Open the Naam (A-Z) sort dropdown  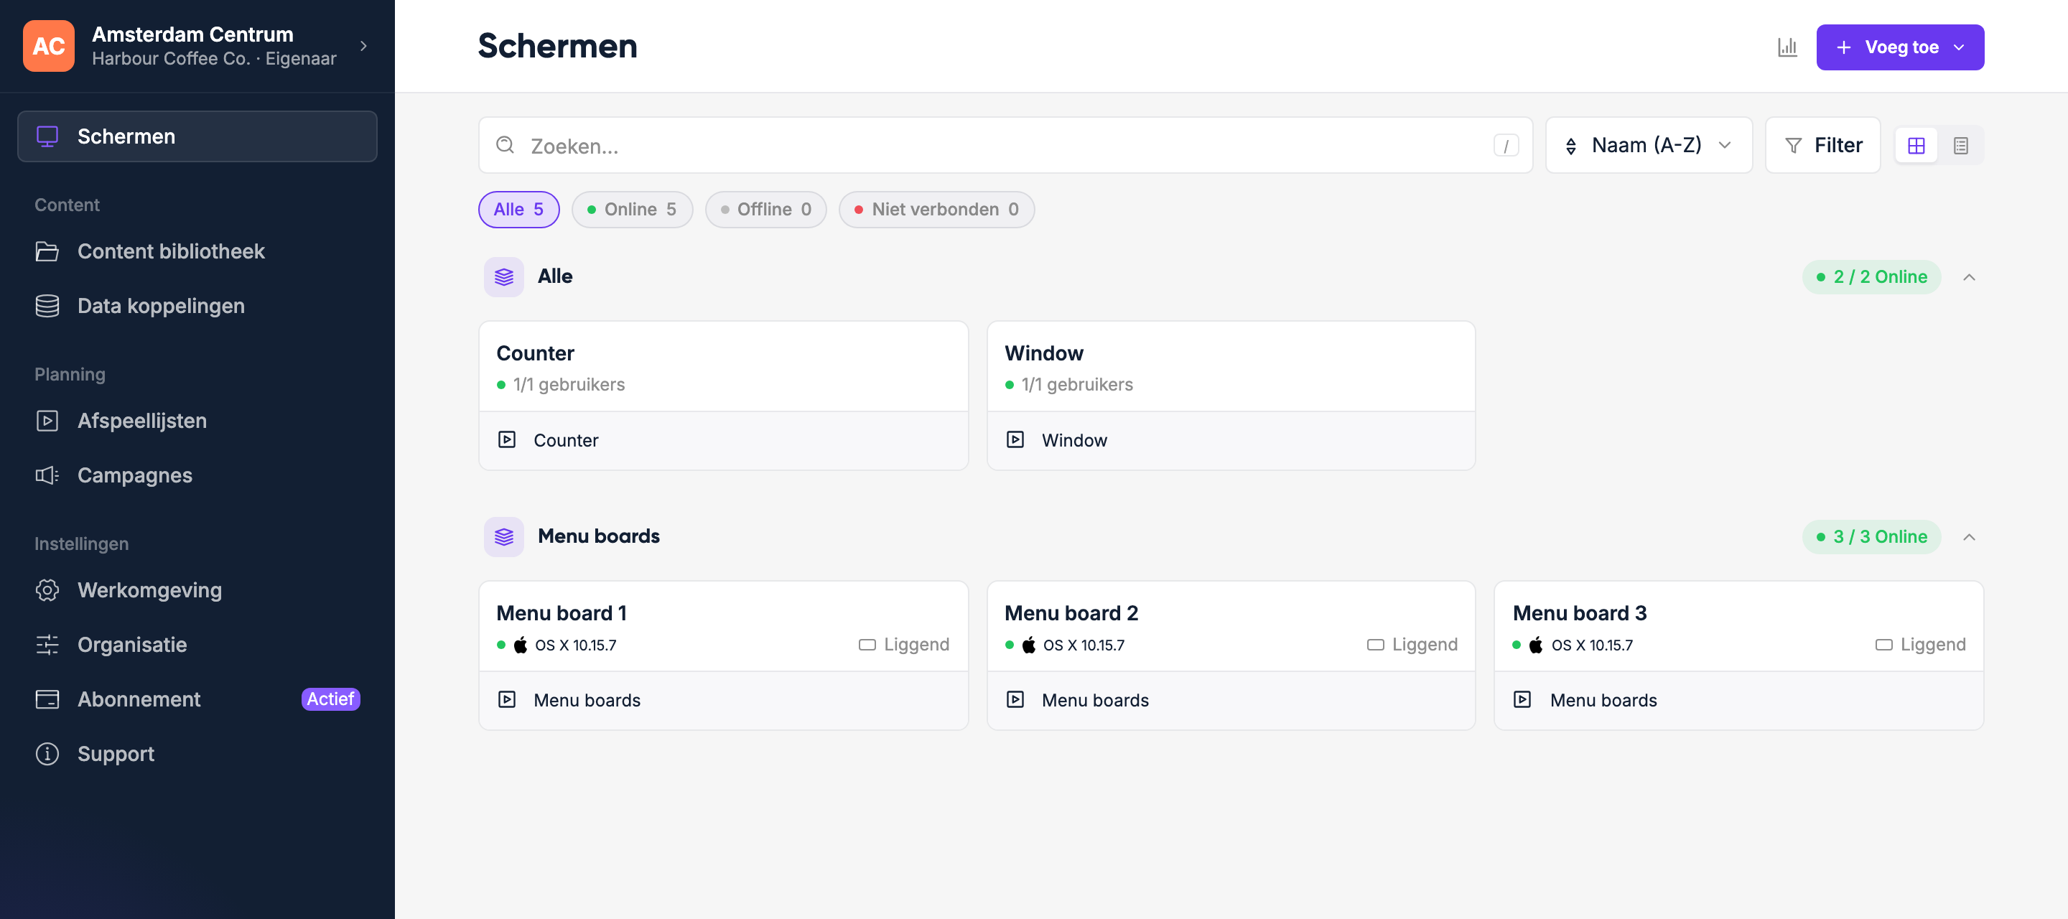(x=1649, y=145)
